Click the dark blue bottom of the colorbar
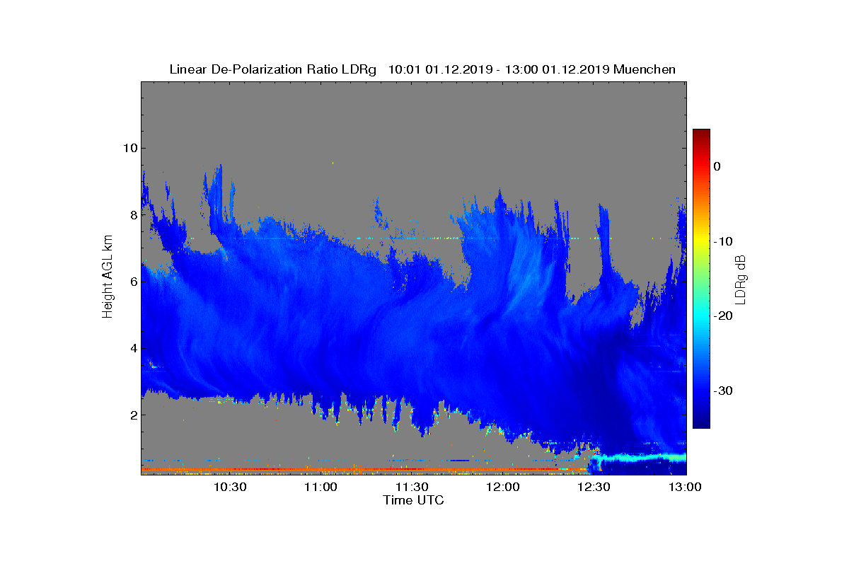Screen dimensions: 849x566 (701, 422)
